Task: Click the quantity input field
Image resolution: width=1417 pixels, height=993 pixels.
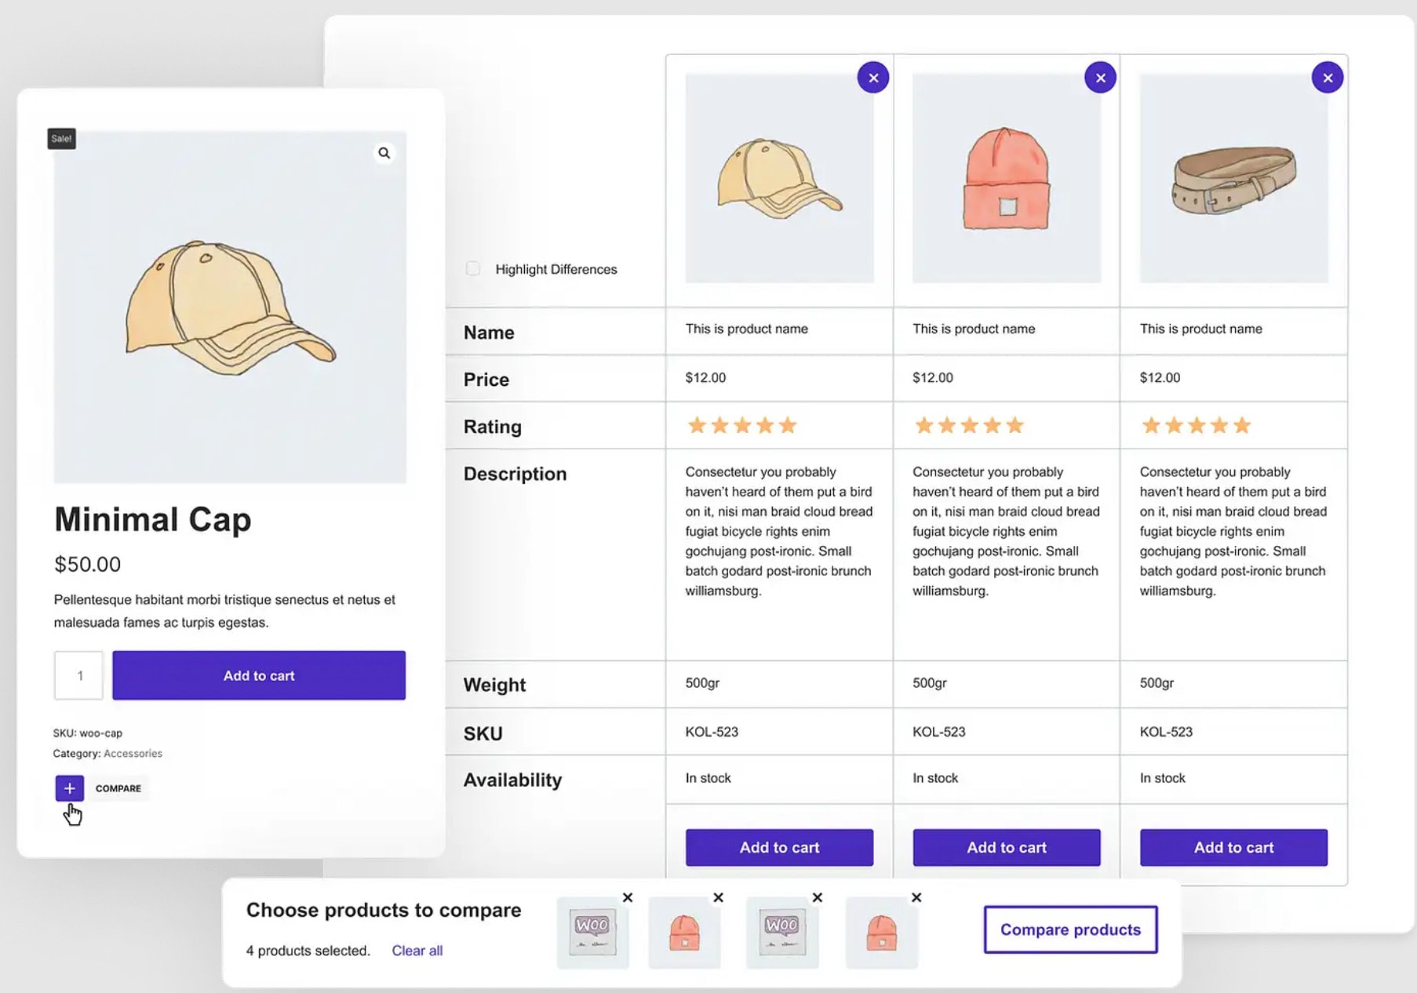Action: coord(78,675)
